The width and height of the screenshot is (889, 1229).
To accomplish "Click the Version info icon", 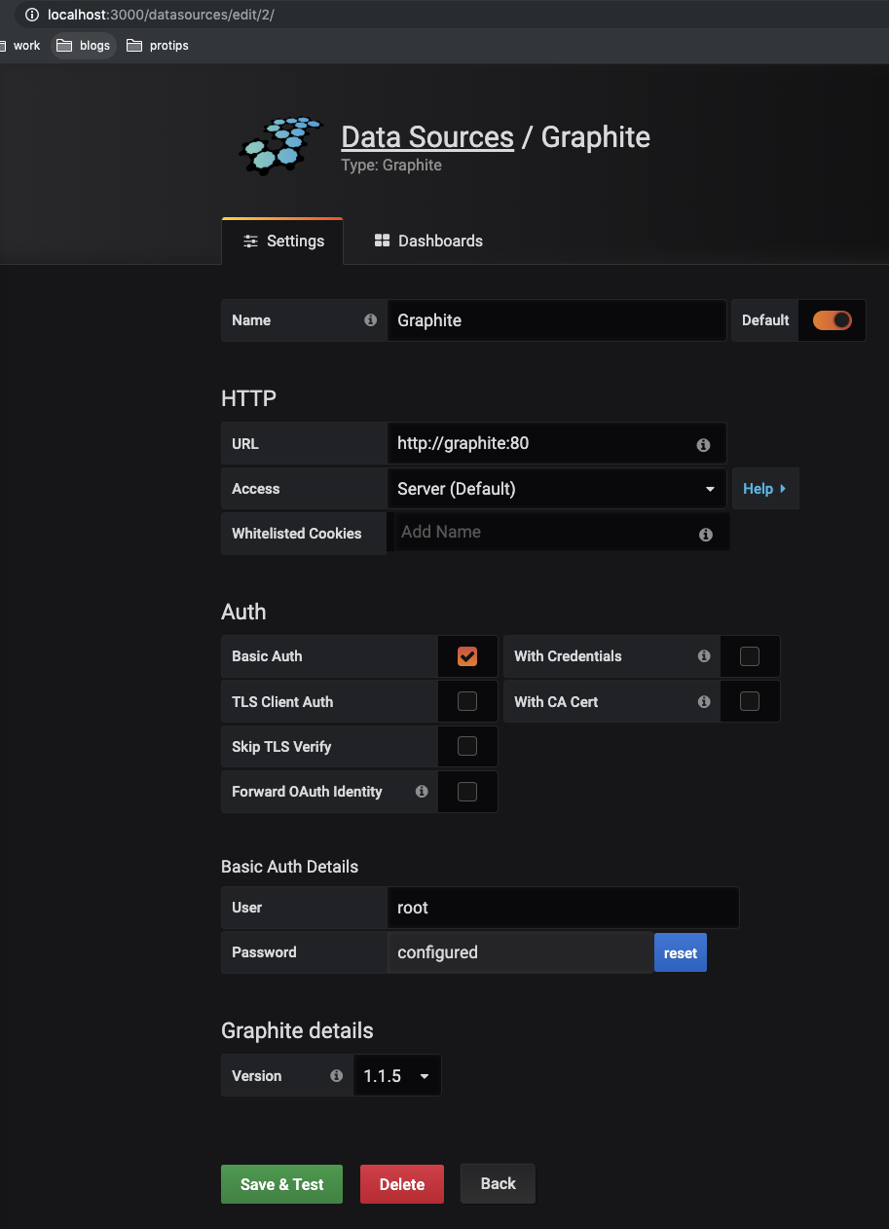I will click(336, 1076).
